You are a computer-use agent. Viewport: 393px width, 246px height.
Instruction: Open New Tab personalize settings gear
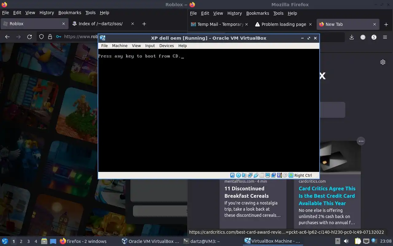383,62
